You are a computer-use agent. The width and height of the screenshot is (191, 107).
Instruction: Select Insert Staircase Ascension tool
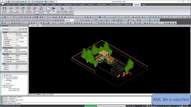41,10
